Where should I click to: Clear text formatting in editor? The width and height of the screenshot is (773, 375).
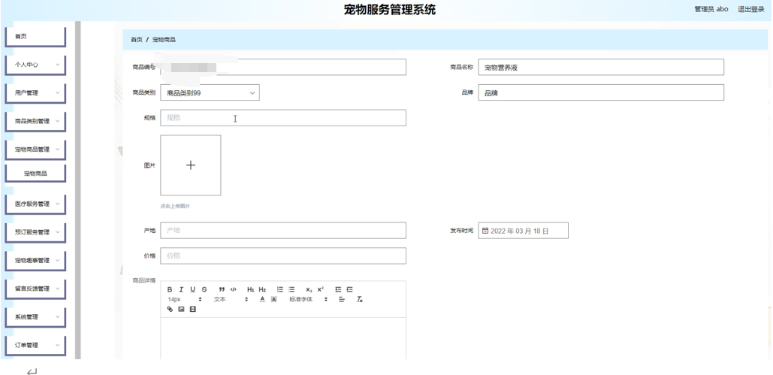click(x=360, y=300)
